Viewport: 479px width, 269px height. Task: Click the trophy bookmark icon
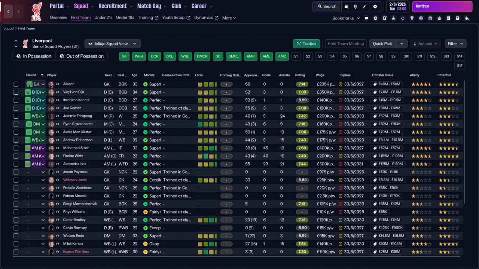pyautogui.click(x=412, y=18)
